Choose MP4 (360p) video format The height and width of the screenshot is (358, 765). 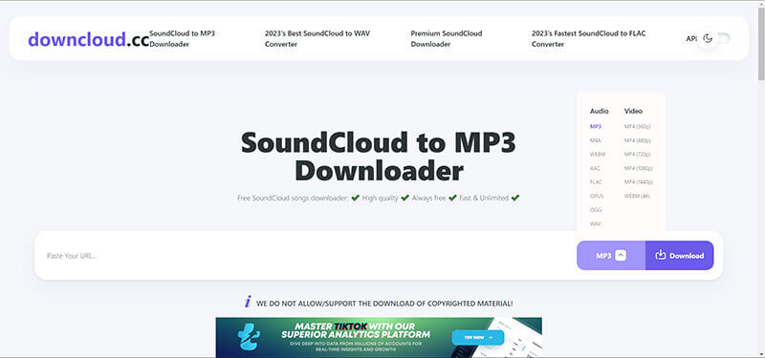click(637, 127)
